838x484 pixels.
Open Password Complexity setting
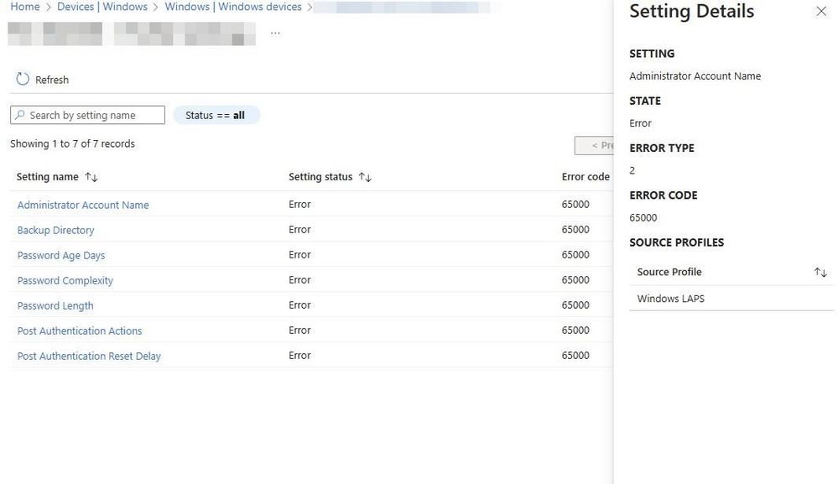point(65,280)
